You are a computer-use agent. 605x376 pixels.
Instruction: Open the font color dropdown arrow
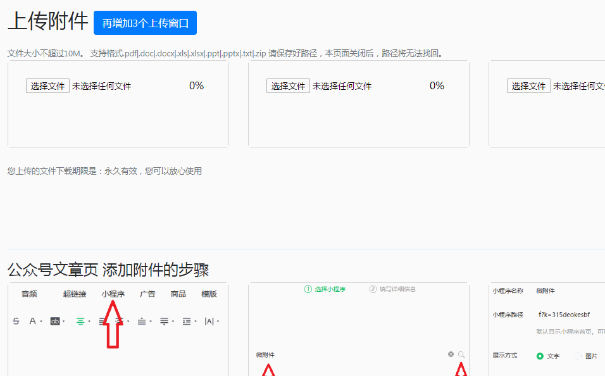point(41,322)
